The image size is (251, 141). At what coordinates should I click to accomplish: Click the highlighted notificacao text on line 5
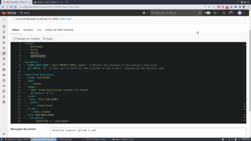click(x=38, y=56)
